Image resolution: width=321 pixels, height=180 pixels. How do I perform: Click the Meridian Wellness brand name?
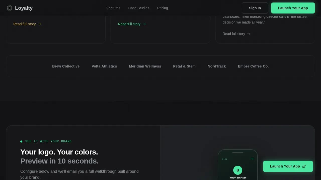[x=145, y=66]
